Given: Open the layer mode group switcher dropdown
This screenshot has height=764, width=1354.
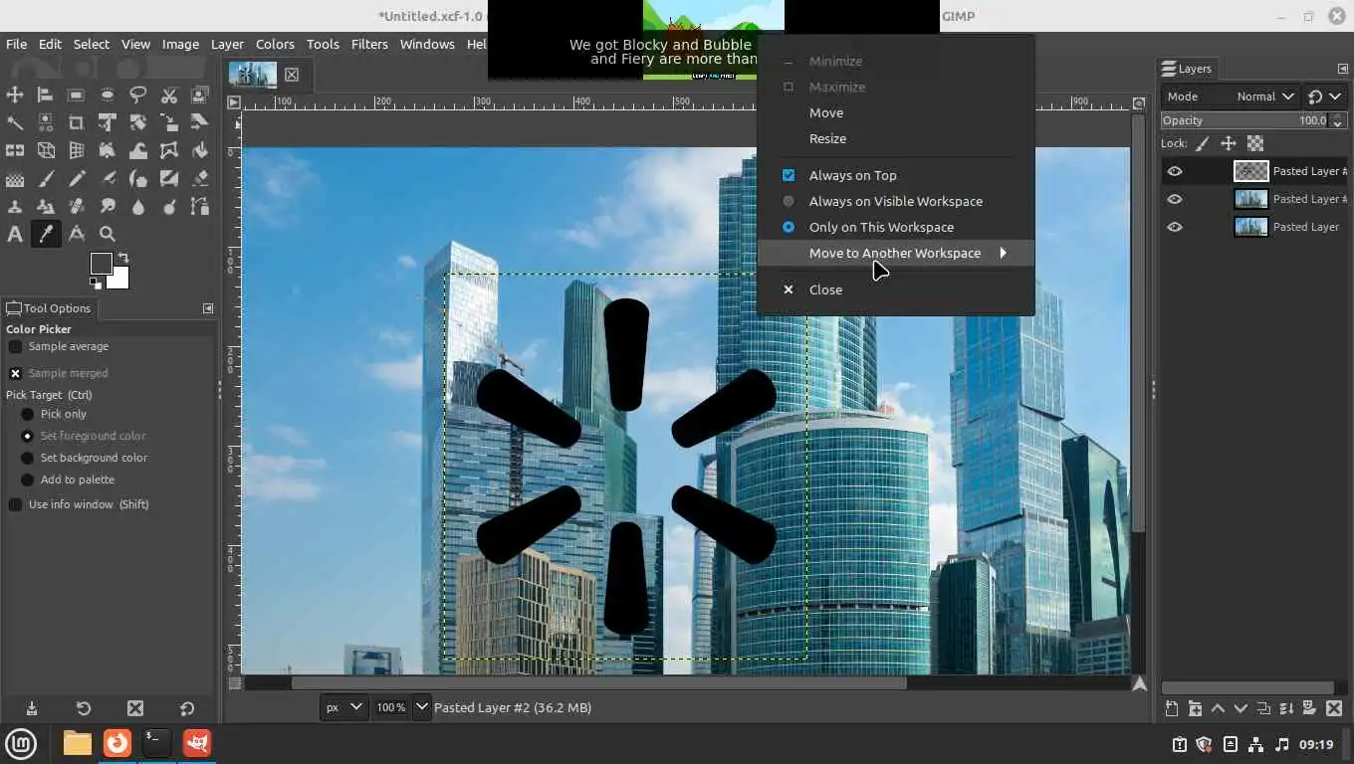Looking at the screenshot, I should (1325, 96).
